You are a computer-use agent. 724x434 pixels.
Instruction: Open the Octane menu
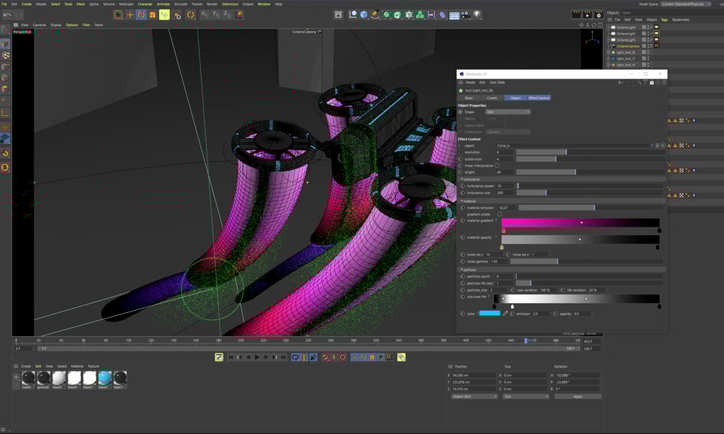coord(248,4)
